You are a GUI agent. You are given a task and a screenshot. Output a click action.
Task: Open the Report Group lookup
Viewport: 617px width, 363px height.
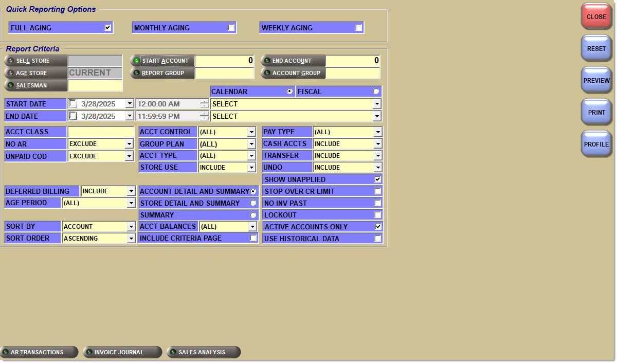[x=162, y=73]
